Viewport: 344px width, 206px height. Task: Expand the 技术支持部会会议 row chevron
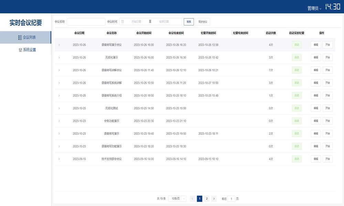click(59, 159)
